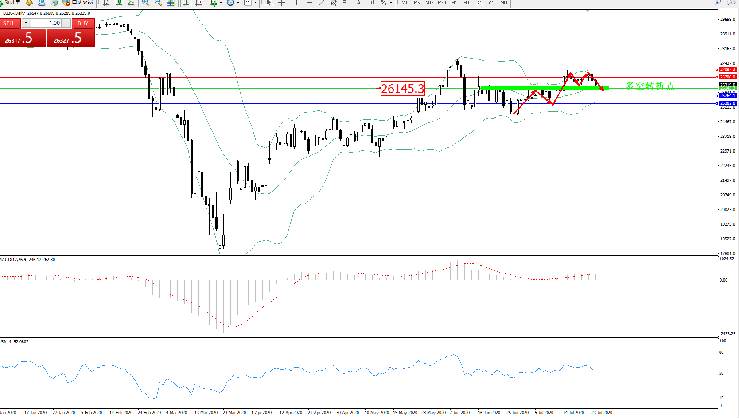The width and height of the screenshot is (739, 419).
Task: Click the green highlighted rectangle on chart
Action: click(545, 89)
